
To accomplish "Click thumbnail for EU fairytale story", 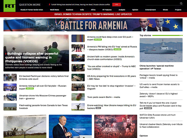I will 10,87.
